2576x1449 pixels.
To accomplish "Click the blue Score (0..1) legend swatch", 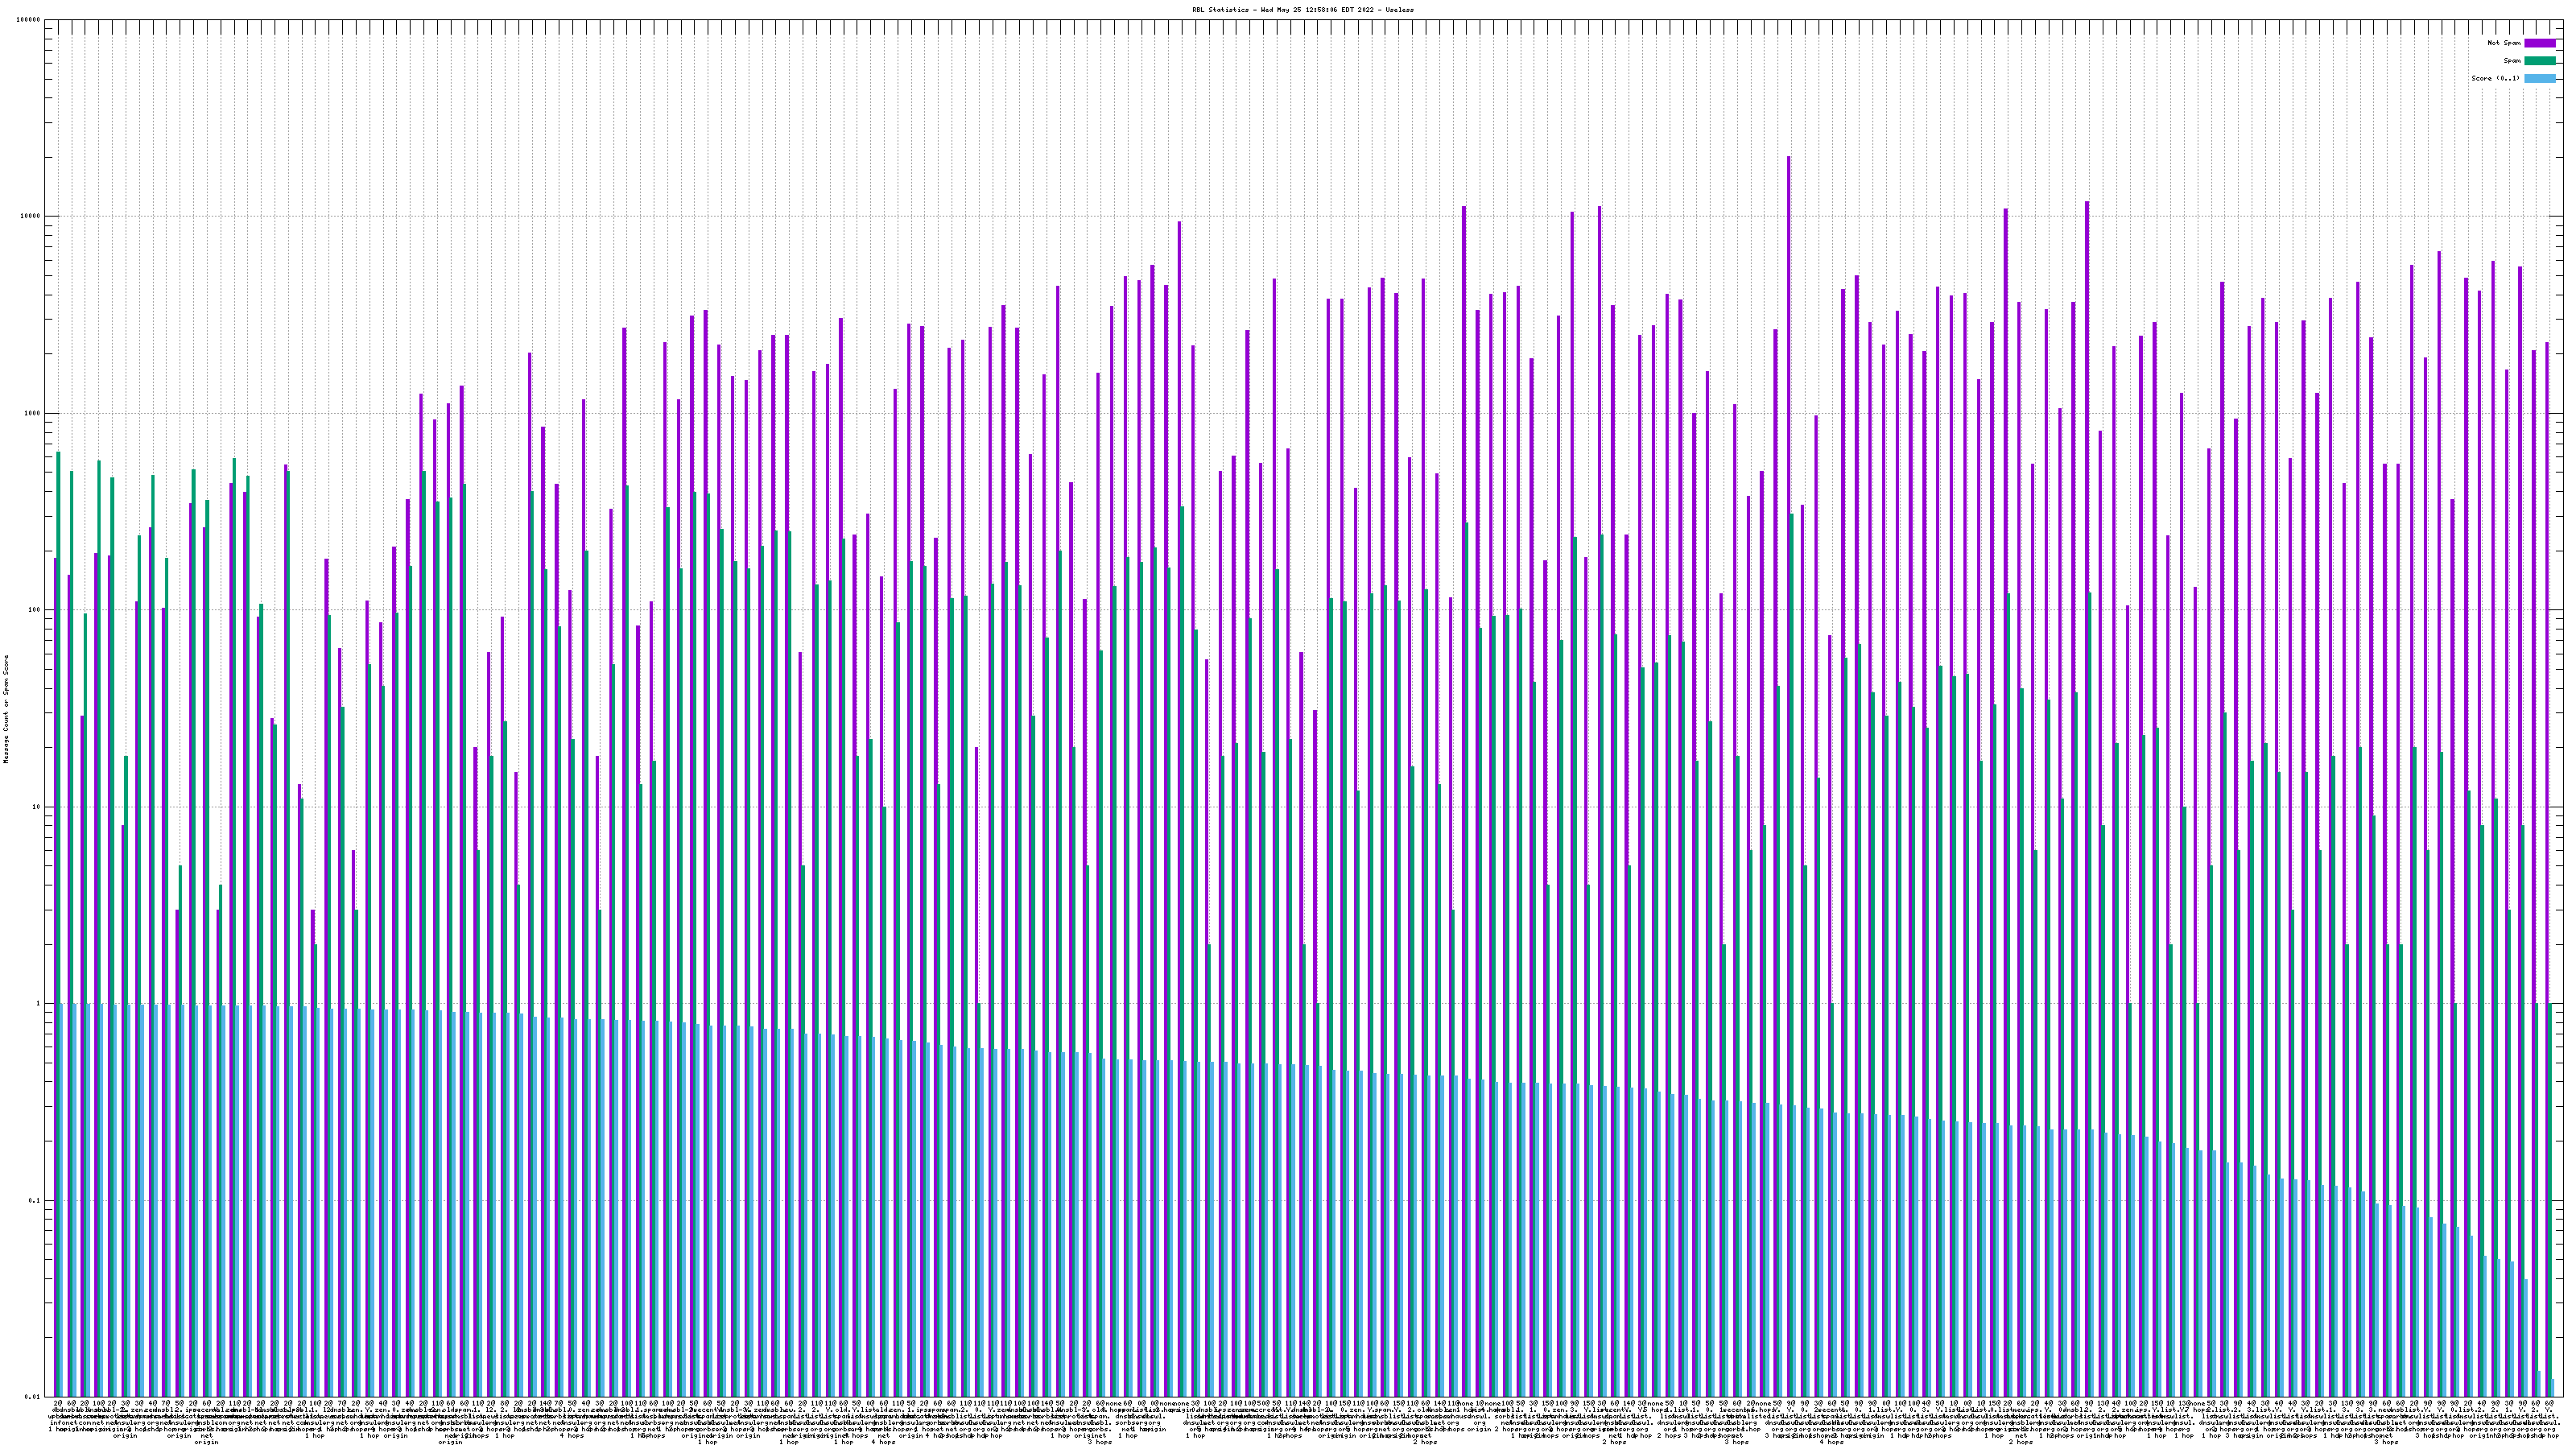I will pyautogui.click(x=2539, y=78).
